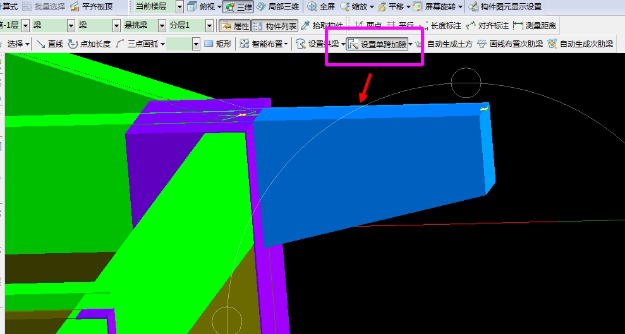This screenshot has height=334, width=625.
Task: Open the blank dropdown before 矩形
Action: pyautogui.click(x=196, y=44)
